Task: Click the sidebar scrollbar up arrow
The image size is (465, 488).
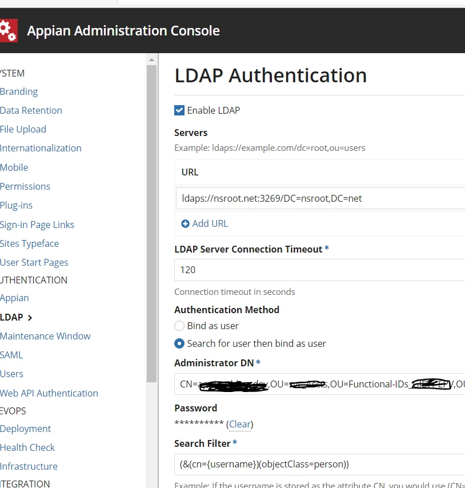Action: [151, 60]
